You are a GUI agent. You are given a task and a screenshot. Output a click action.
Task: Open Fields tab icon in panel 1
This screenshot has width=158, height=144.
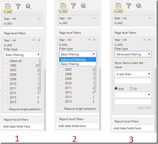(8, 6)
